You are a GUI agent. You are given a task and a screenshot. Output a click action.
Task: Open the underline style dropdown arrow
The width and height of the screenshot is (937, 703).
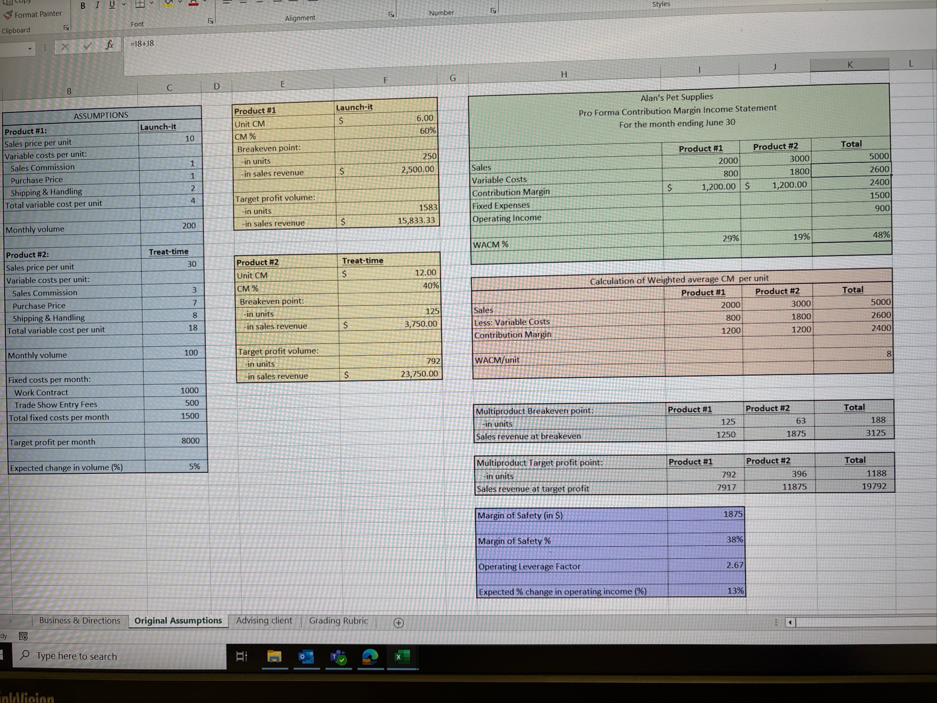coord(123,4)
